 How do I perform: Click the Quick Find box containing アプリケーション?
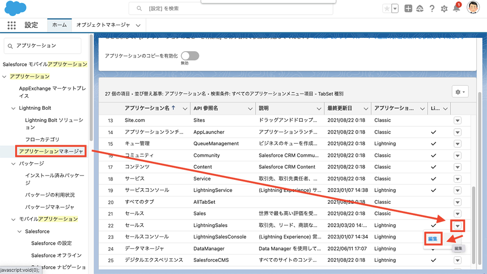point(42,46)
